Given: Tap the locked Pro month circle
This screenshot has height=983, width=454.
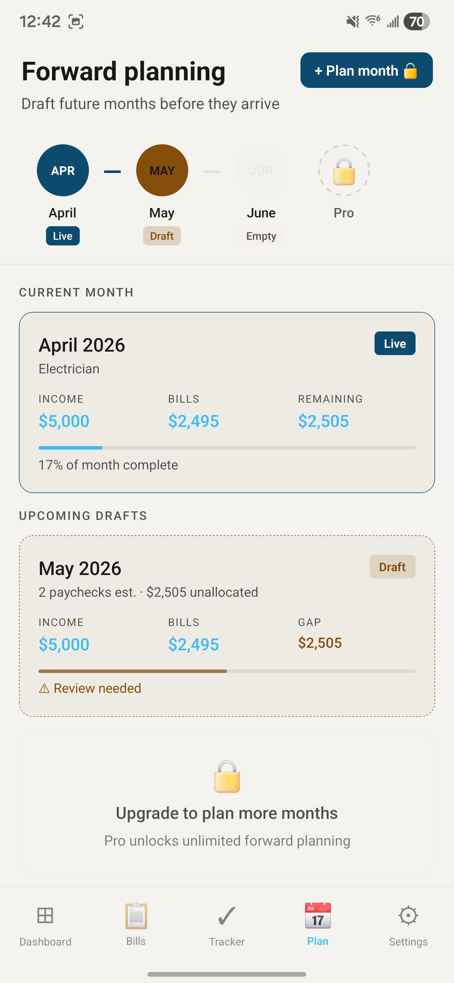Looking at the screenshot, I should click(x=344, y=170).
